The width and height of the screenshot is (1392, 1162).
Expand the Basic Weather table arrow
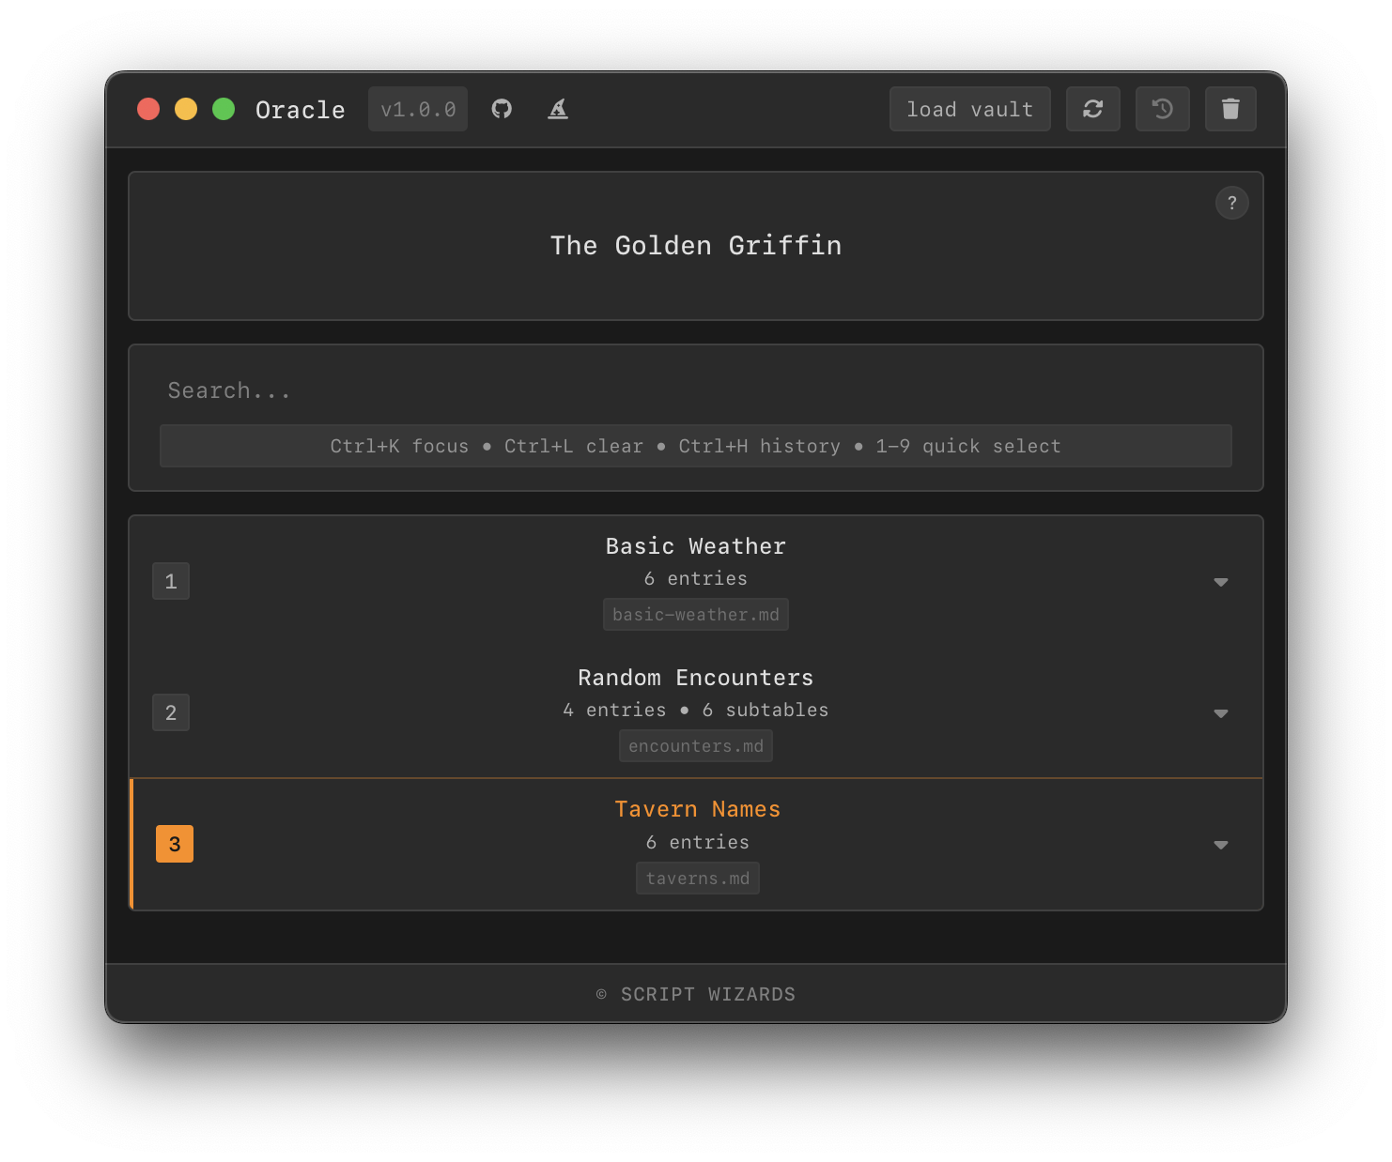tap(1220, 582)
